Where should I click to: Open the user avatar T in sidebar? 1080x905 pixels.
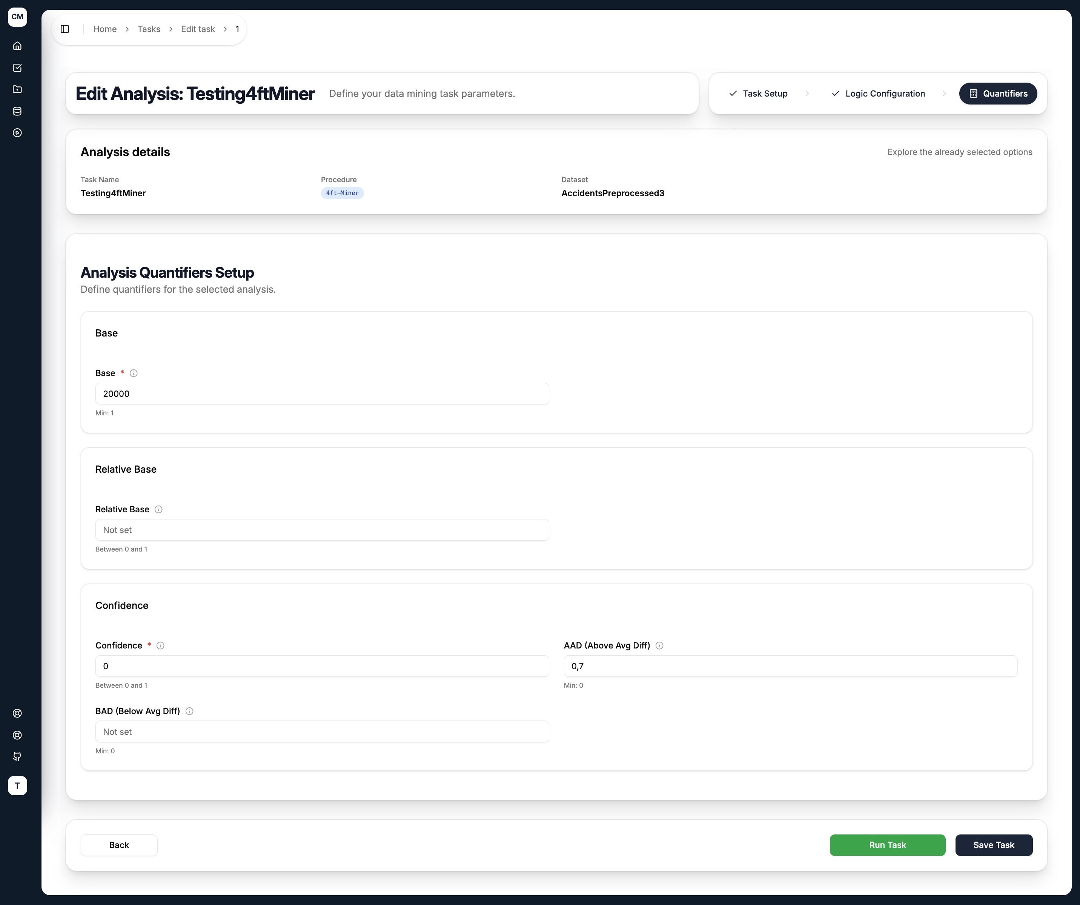coord(17,786)
